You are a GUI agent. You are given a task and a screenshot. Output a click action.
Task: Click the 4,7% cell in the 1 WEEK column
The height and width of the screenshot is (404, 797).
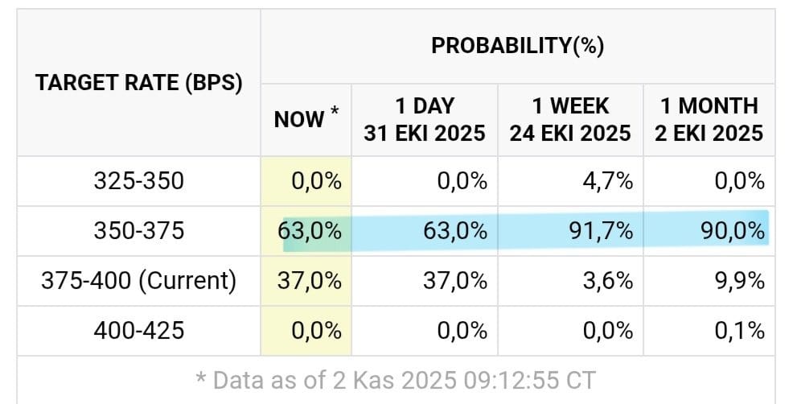[x=606, y=180]
